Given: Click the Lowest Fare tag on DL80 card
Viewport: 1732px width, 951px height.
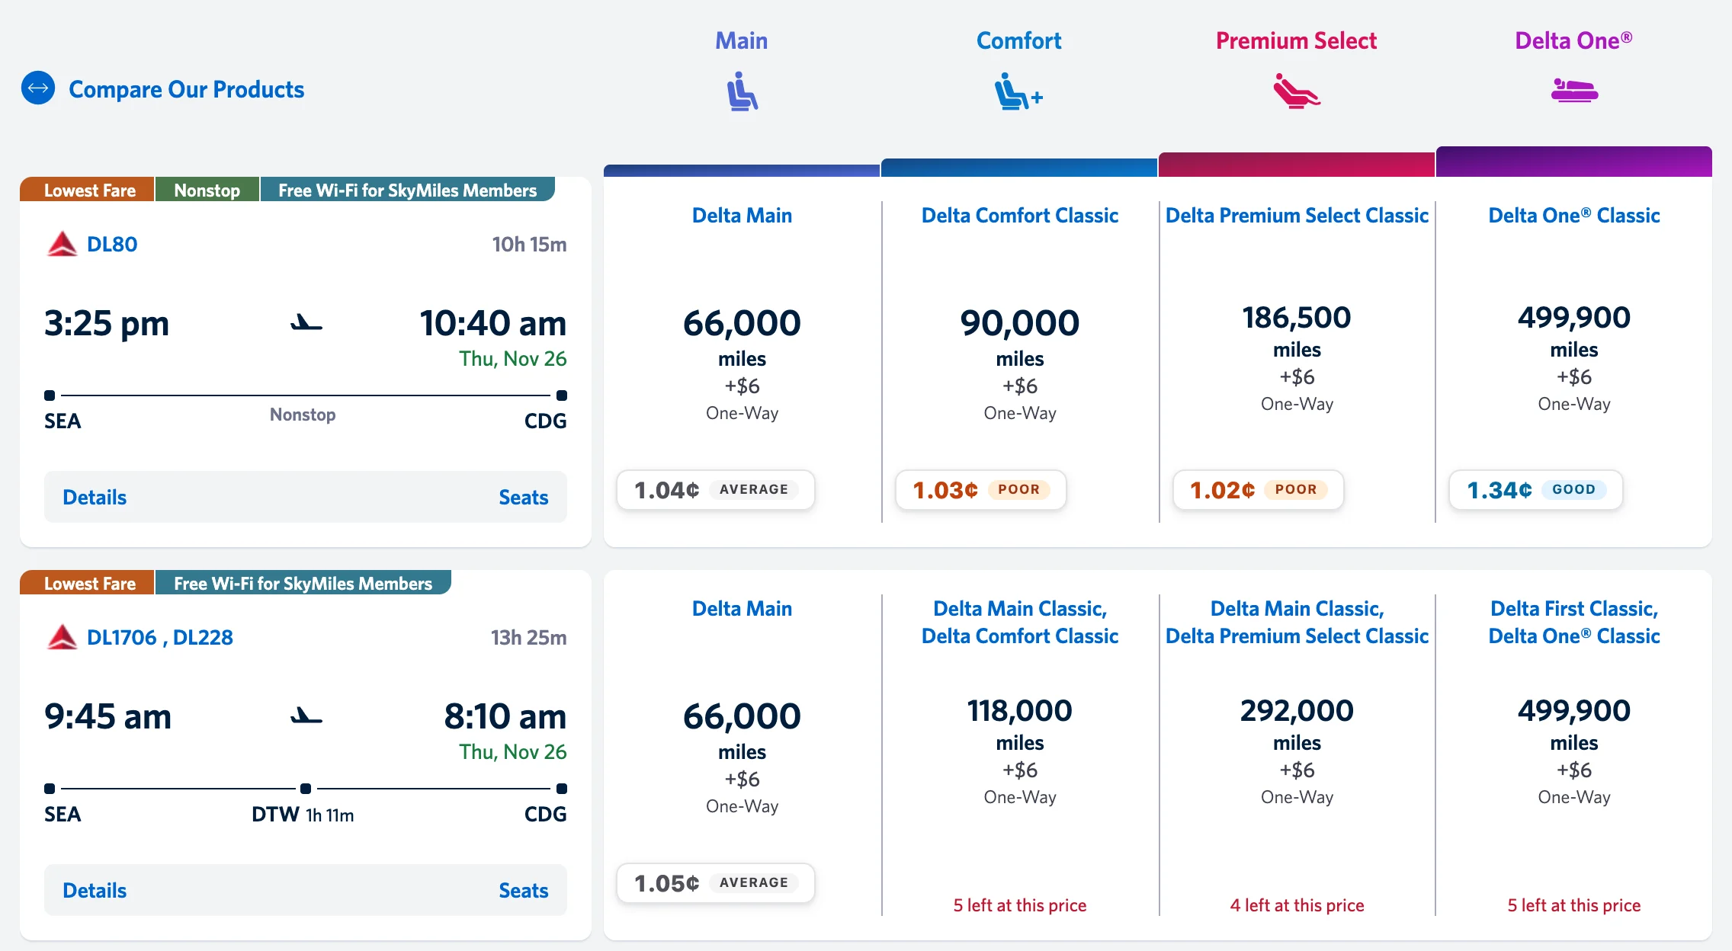Looking at the screenshot, I should tap(88, 190).
